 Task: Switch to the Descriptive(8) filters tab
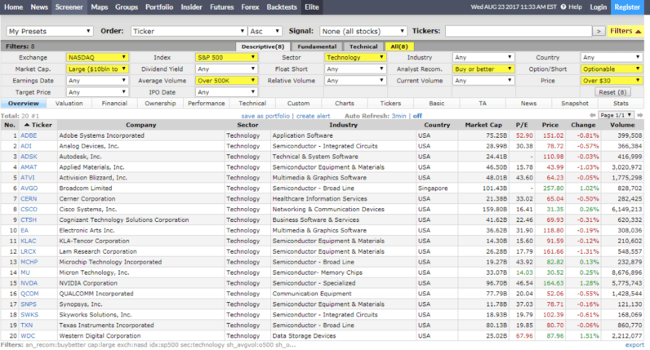263,47
